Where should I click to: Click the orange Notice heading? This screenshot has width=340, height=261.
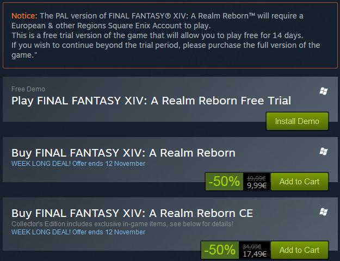24,16
